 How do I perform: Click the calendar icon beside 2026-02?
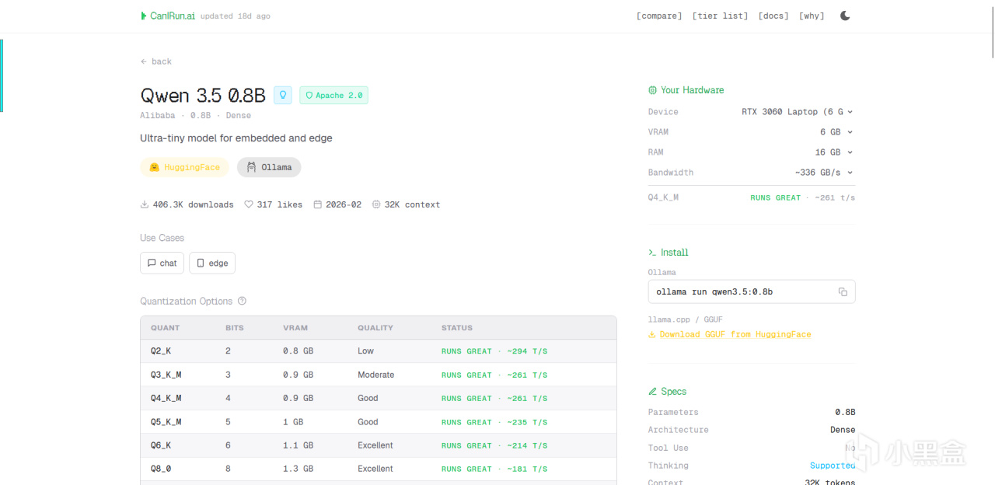(317, 204)
